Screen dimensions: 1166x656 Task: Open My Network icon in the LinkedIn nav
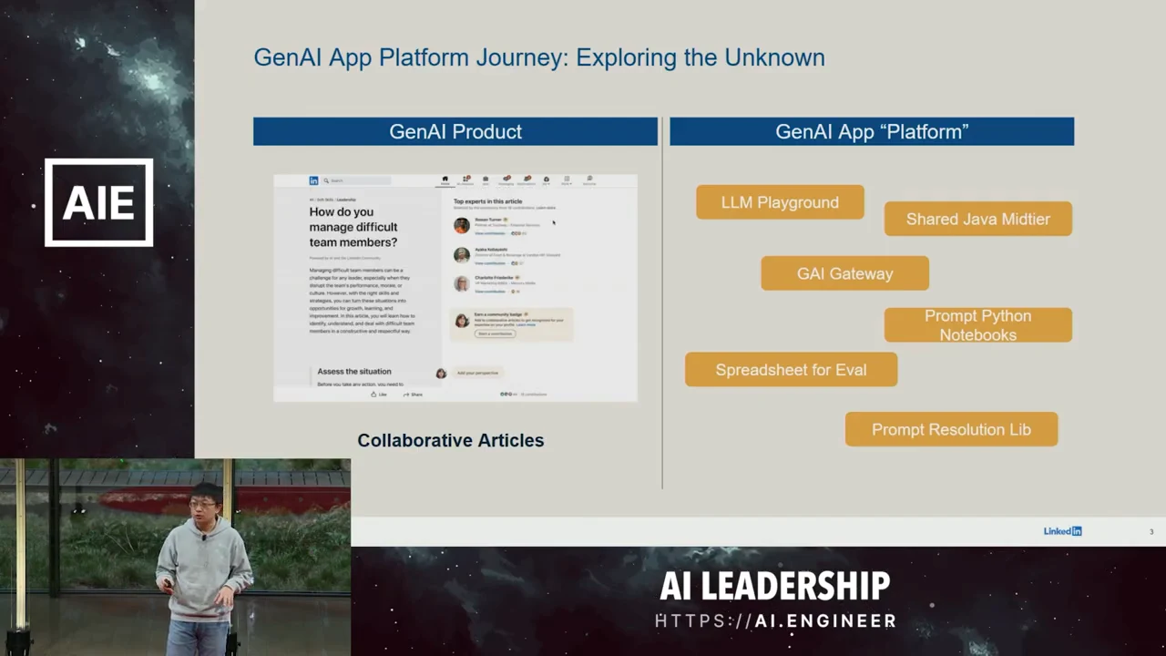tap(465, 179)
